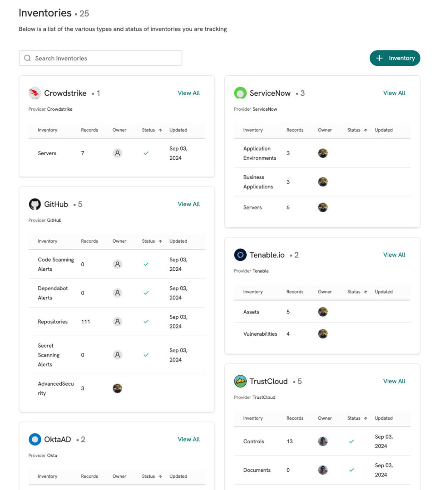Image resolution: width=440 pixels, height=490 pixels.
Task: Click the status checkmark for Documents
Action: pos(351,470)
